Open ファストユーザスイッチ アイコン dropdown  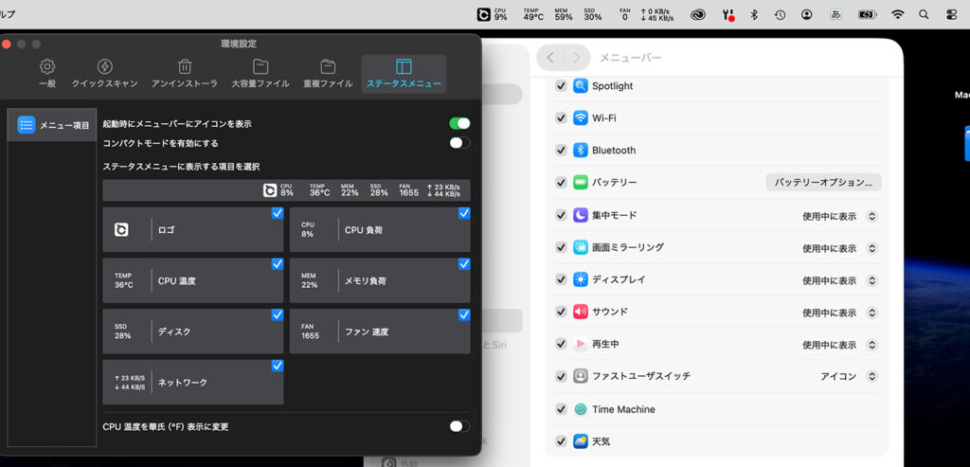tap(848, 376)
